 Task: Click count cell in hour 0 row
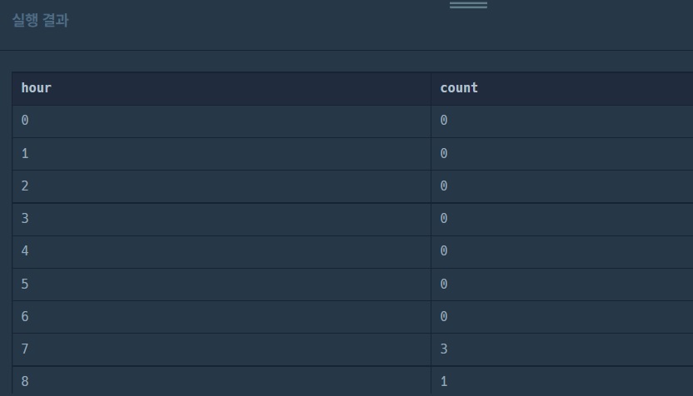(x=562, y=121)
